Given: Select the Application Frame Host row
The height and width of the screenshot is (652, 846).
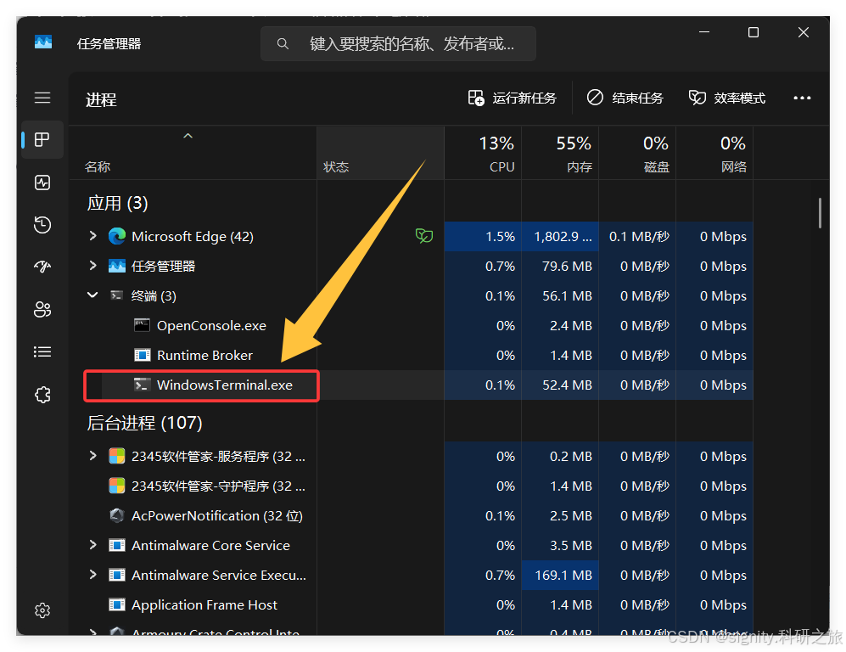Looking at the screenshot, I should click(412, 604).
